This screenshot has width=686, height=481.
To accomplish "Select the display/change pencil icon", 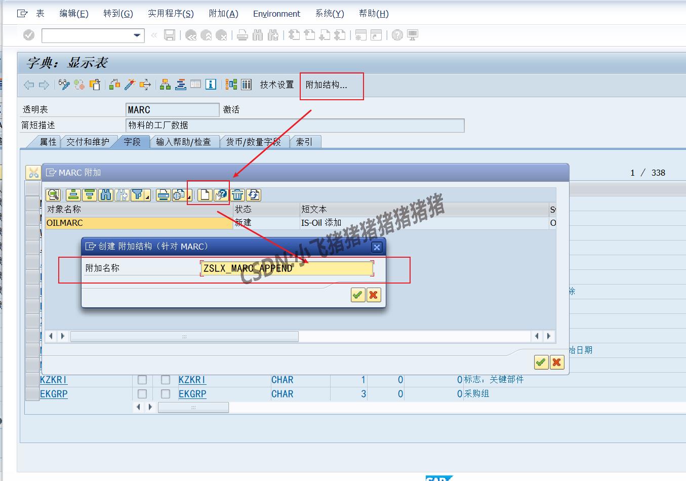I will coord(63,85).
